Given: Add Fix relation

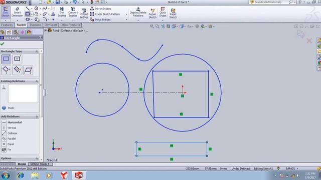Looking at the screenshot, I should pyautogui.click(x=7, y=149).
